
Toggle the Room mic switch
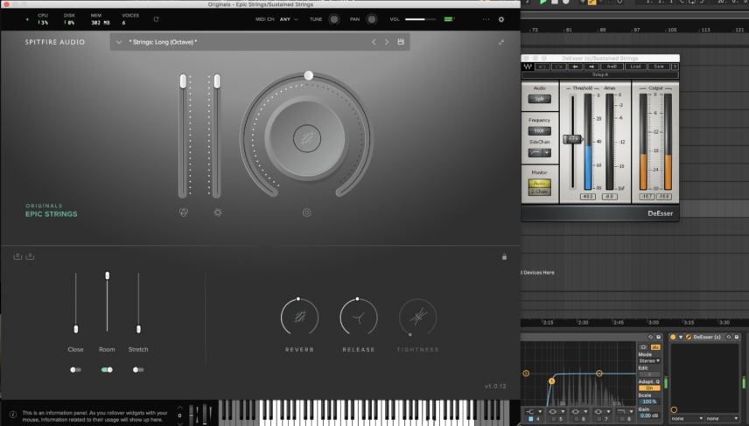coord(107,370)
